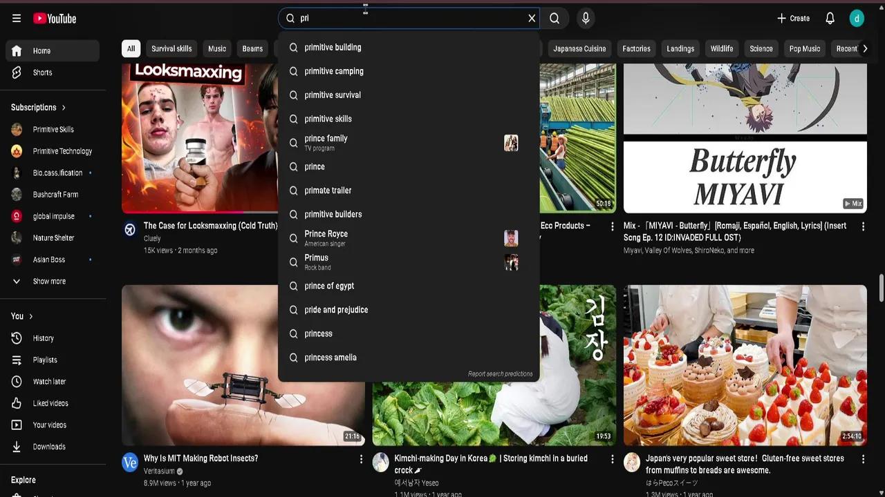
Task: Choose the 'prince family' TV program suggestion
Action: point(409,143)
